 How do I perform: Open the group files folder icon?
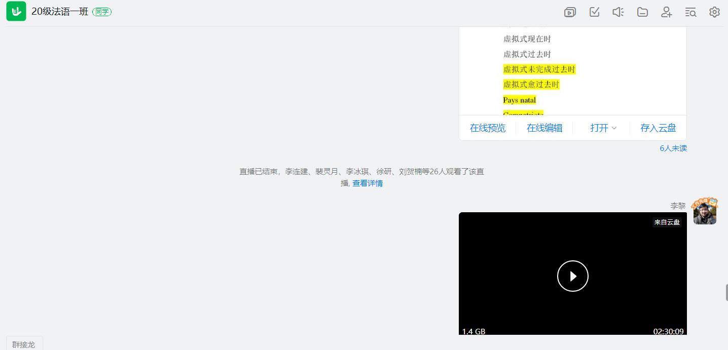[642, 12]
